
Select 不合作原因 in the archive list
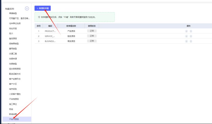[x=14, y=119]
